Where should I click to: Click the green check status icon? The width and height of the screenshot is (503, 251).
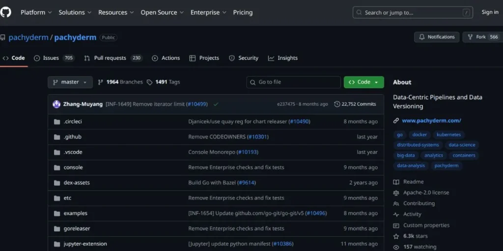pyautogui.click(x=216, y=104)
